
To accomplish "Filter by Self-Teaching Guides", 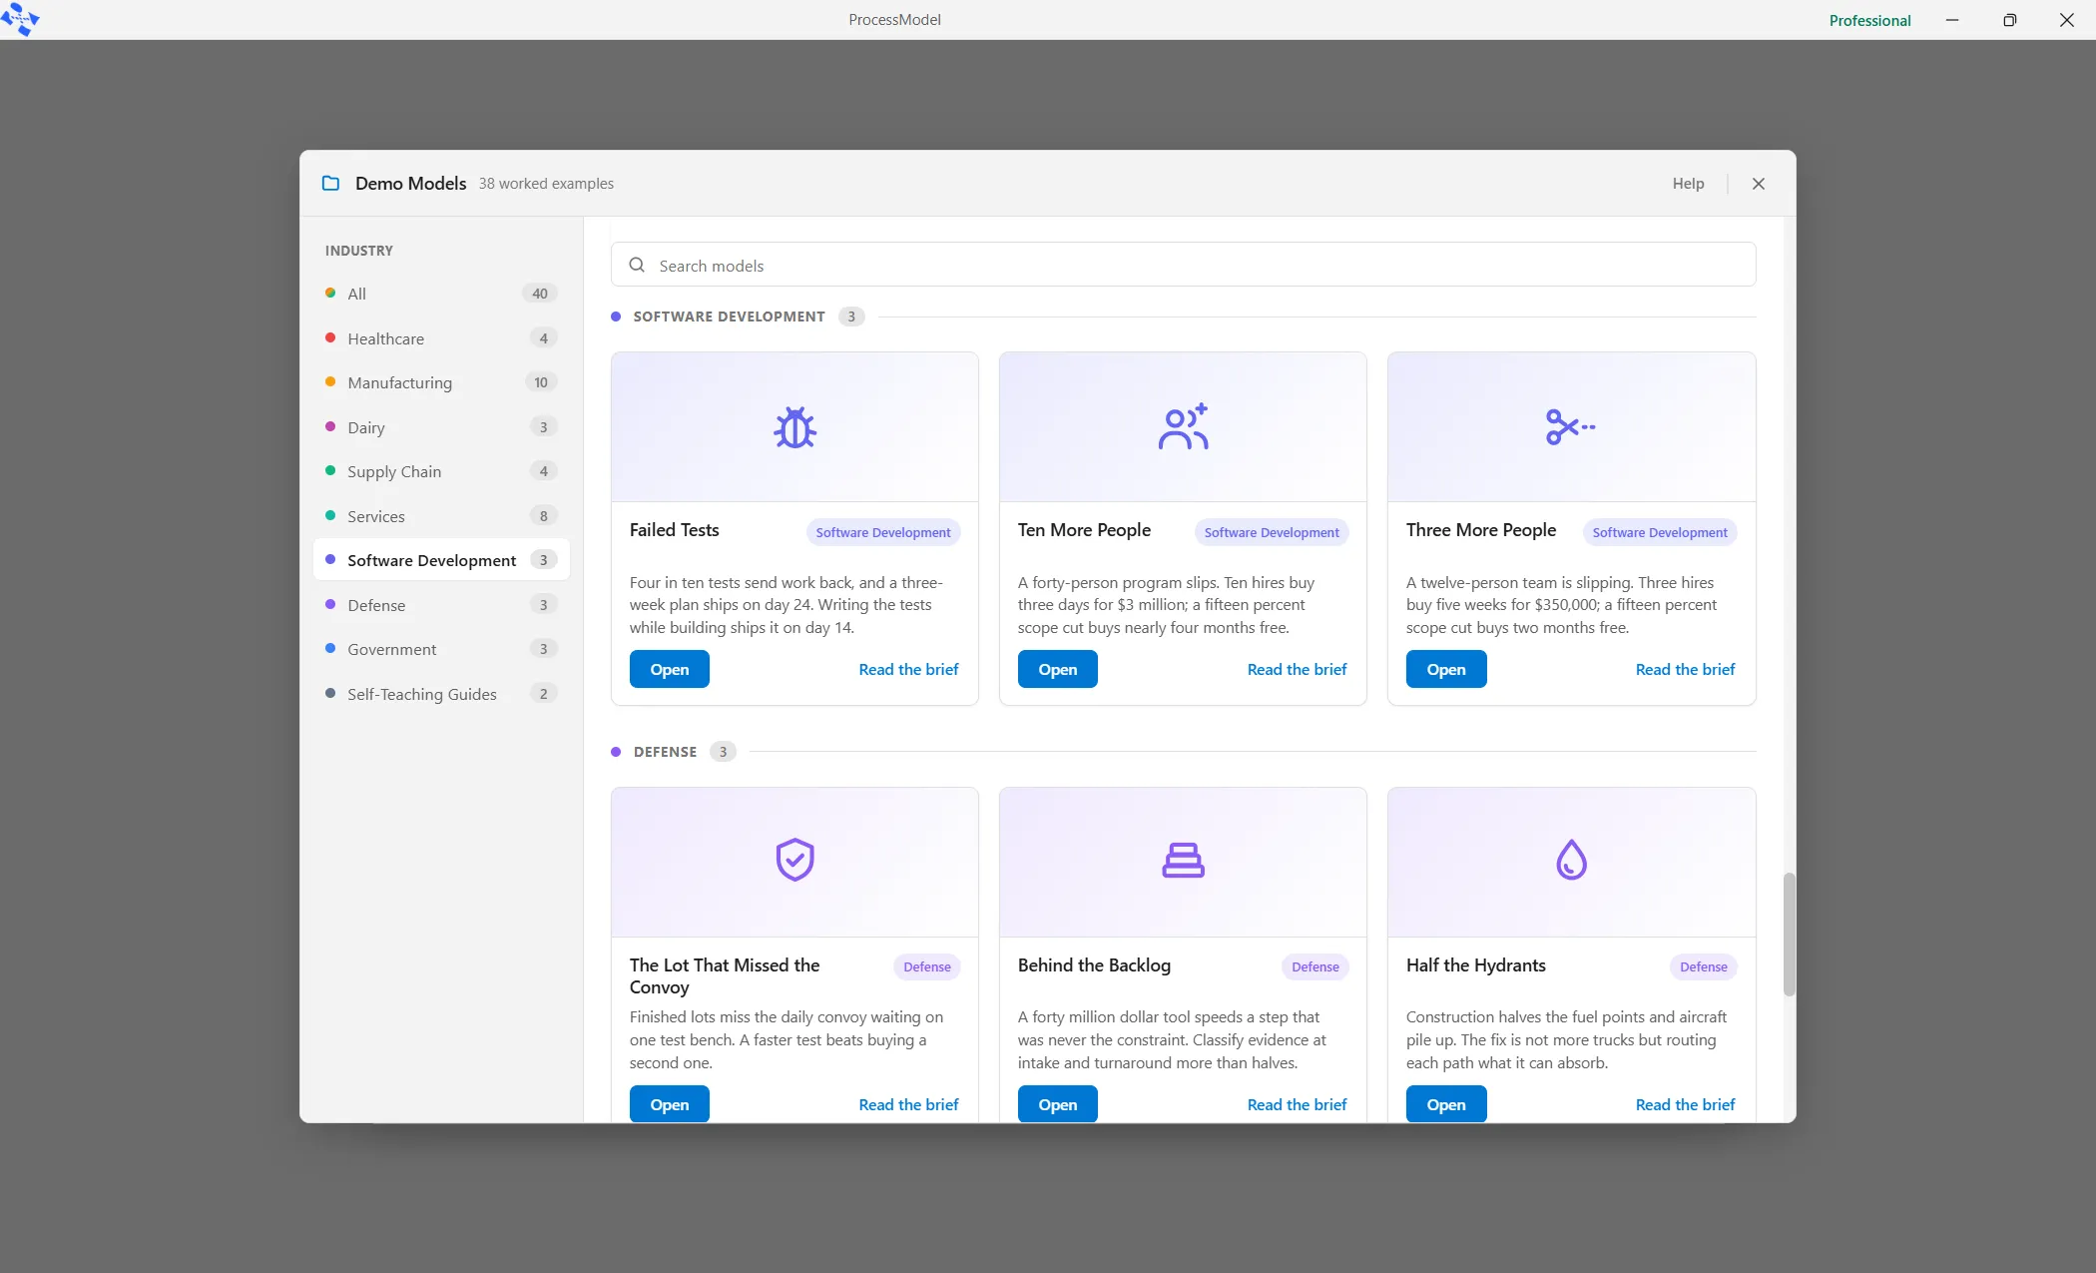I will pyautogui.click(x=441, y=694).
